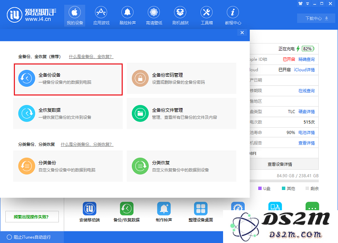Close the backup dialog panel
This screenshot has width=338, height=243.
pos(242,32)
